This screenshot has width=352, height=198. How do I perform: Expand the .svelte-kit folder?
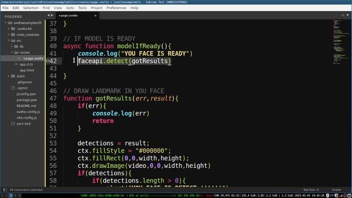(x=9, y=29)
